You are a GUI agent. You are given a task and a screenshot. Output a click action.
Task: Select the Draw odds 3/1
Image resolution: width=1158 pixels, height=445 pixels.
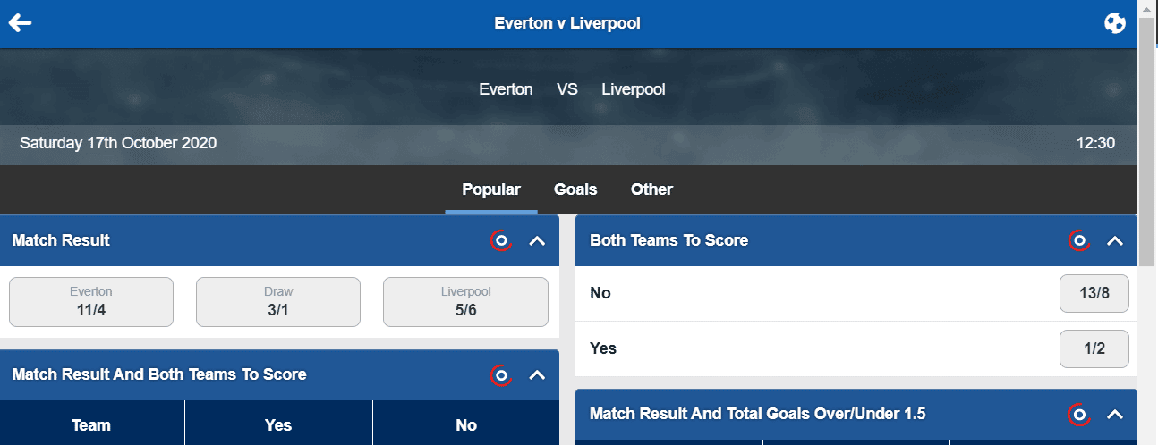tap(278, 302)
